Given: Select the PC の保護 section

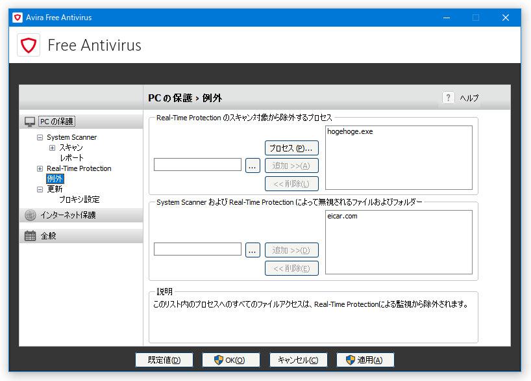Looking at the screenshot, I should [81, 122].
